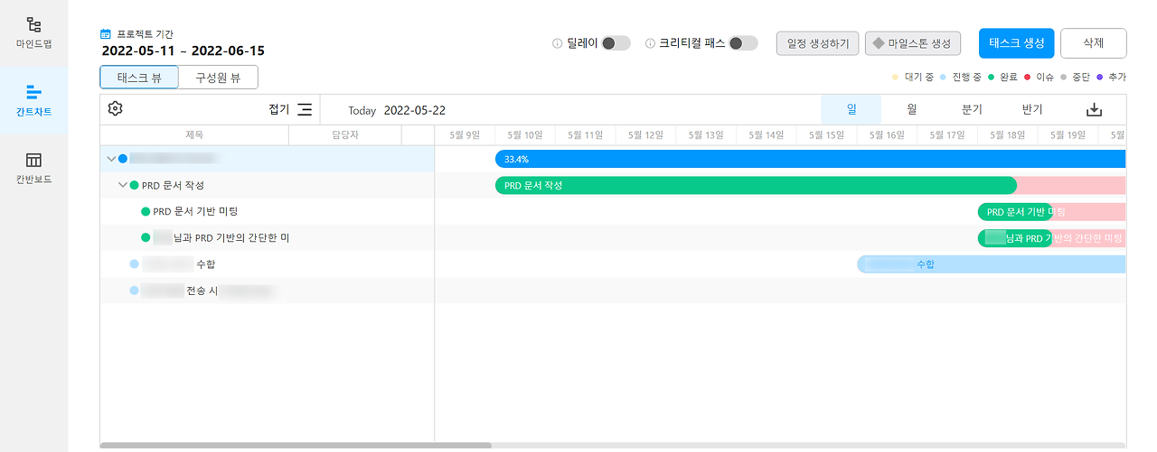The height and width of the screenshot is (452, 1157).
Task: Click the 5월 16일 date header
Action: 887,135
